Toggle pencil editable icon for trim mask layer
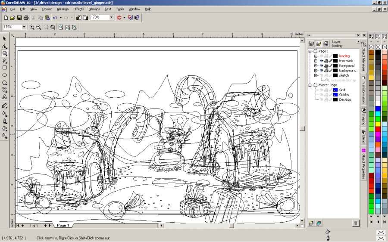The height and width of the screenshot is (242, 388). point(331,61)
